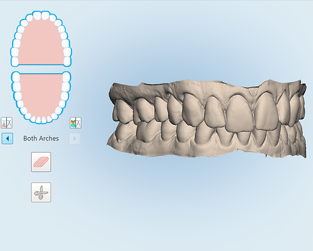The height and width of the screenshot is (251, 313).
Task: Click the 3D bite scan model
Action: (207, 119)
